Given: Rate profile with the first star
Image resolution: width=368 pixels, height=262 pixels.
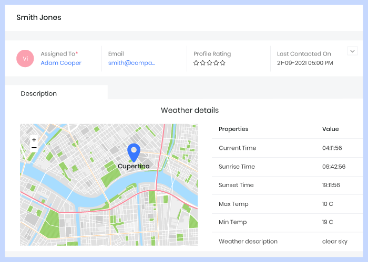Looking at the screenshot, I should click(196, 63).
